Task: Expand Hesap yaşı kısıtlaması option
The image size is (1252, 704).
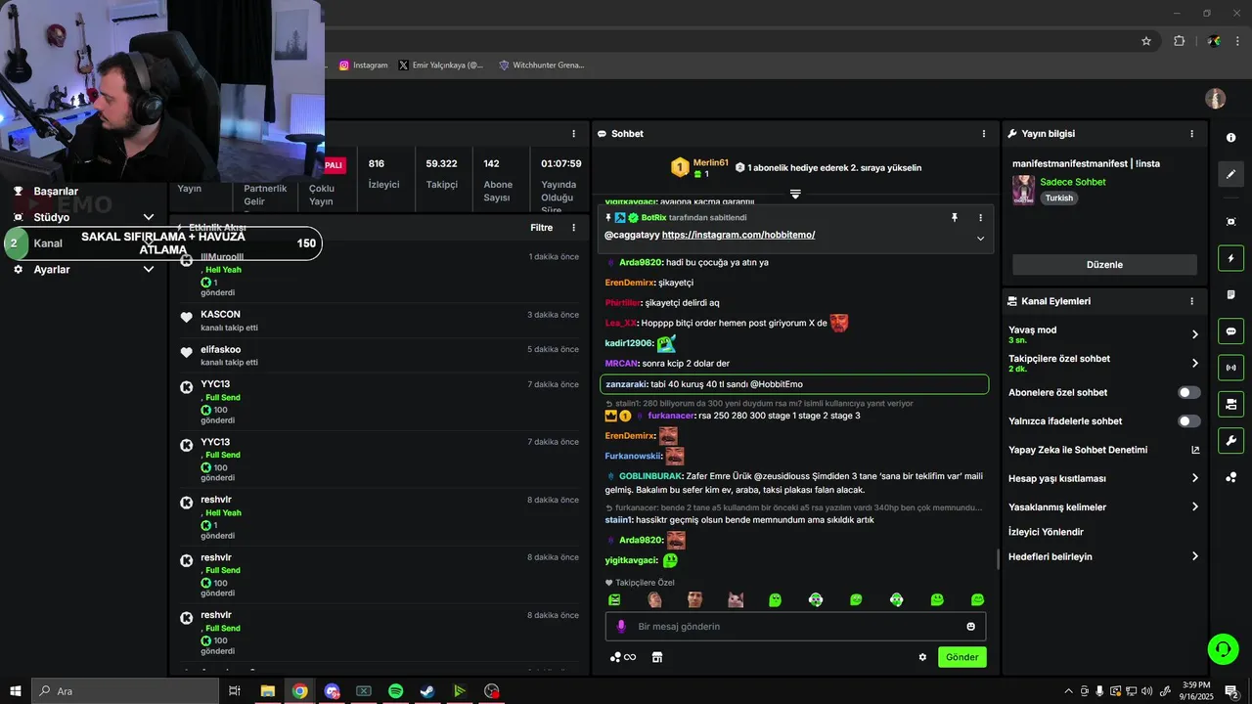Action: tap(1194, 479)
